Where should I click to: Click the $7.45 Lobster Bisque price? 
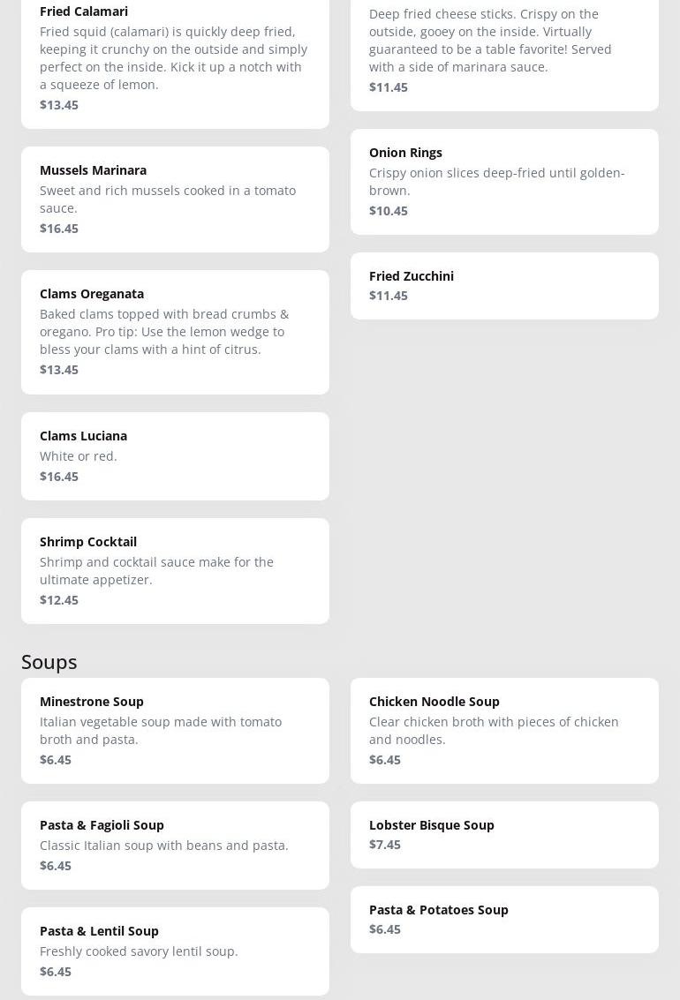point(385,845)
